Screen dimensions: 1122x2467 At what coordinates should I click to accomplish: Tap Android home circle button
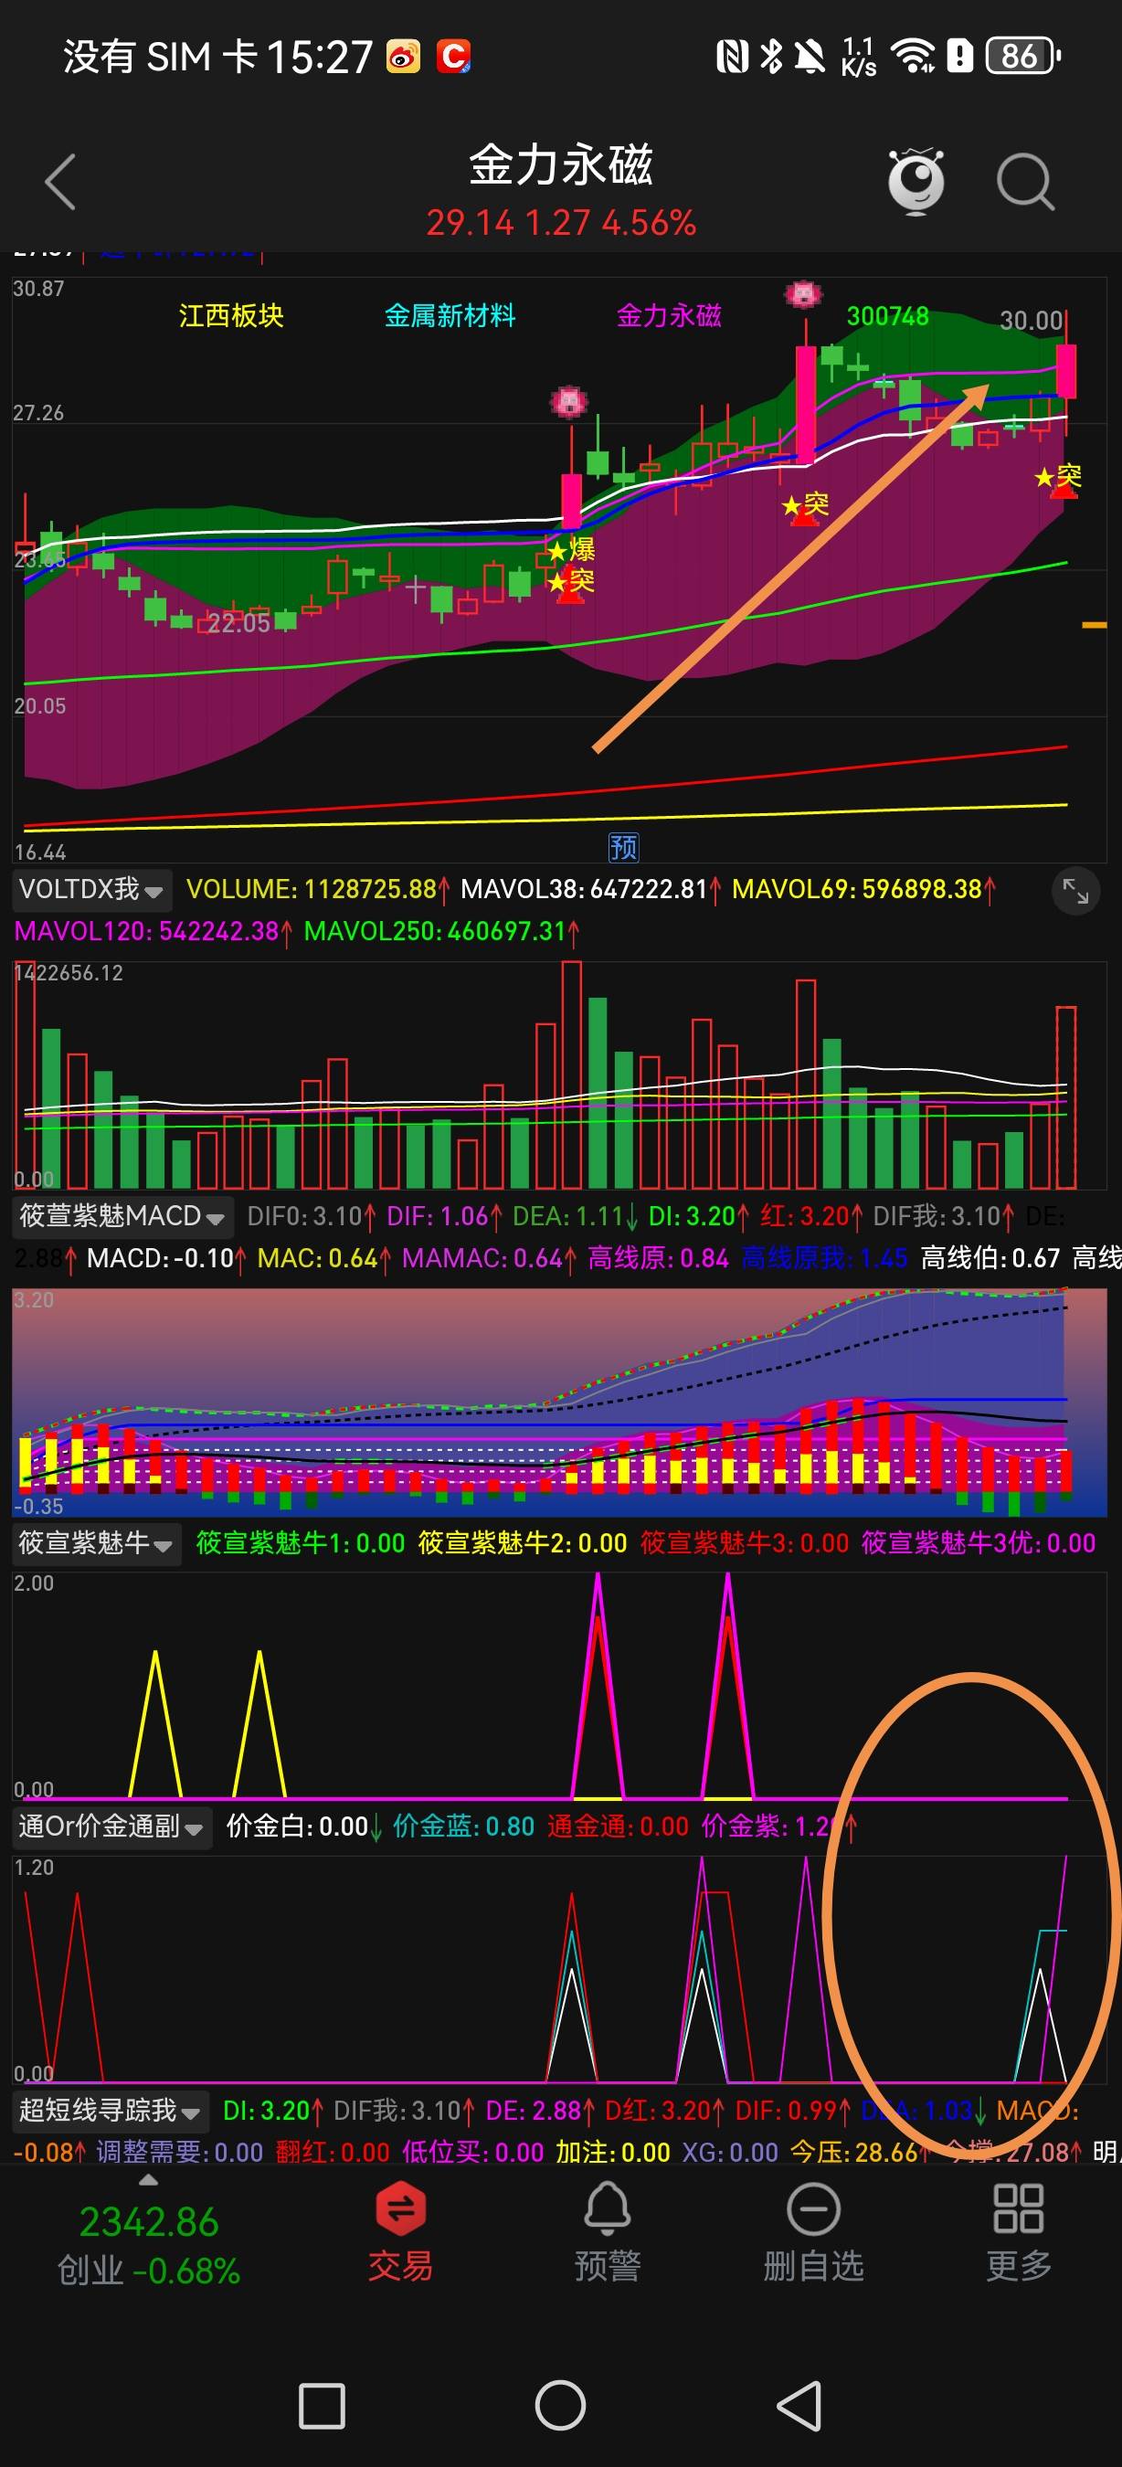click(x=560, y=2405)
